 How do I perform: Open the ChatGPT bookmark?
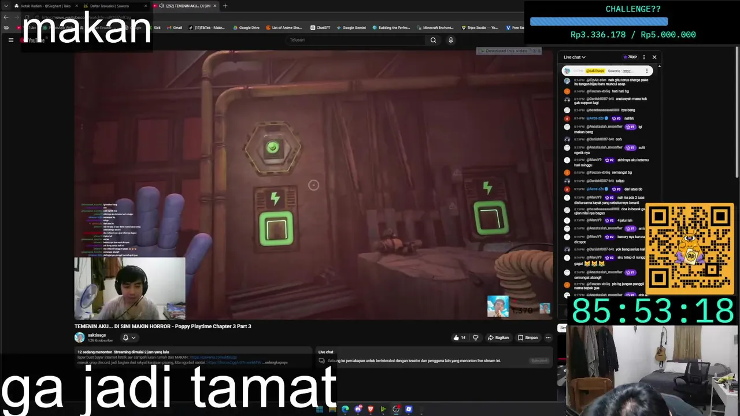tap(320, 28)
